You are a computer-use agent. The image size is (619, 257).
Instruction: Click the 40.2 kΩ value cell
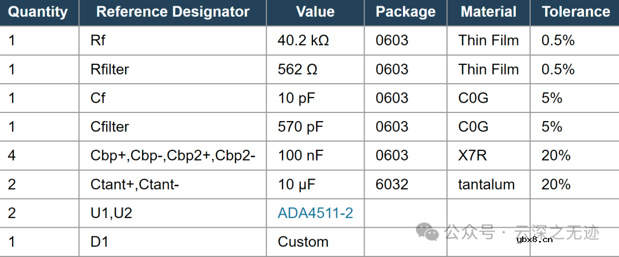303,41
